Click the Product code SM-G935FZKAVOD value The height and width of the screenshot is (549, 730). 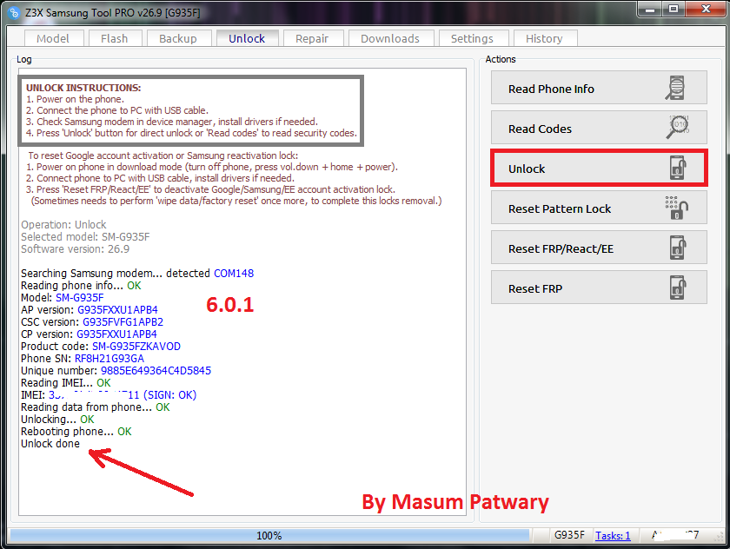(136, 346)
